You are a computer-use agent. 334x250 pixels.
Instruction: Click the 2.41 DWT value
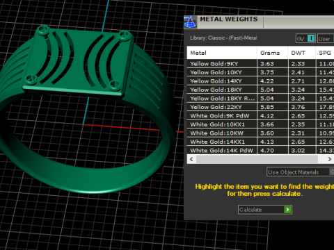click(x=298, y=72)
